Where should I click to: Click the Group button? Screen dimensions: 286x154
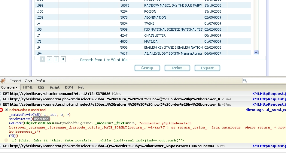(x=147, y=68)
